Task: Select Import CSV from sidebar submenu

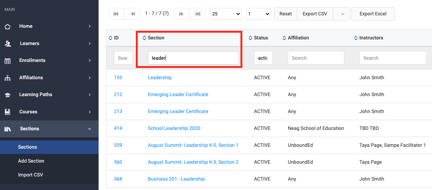Action: coord(30,175)
